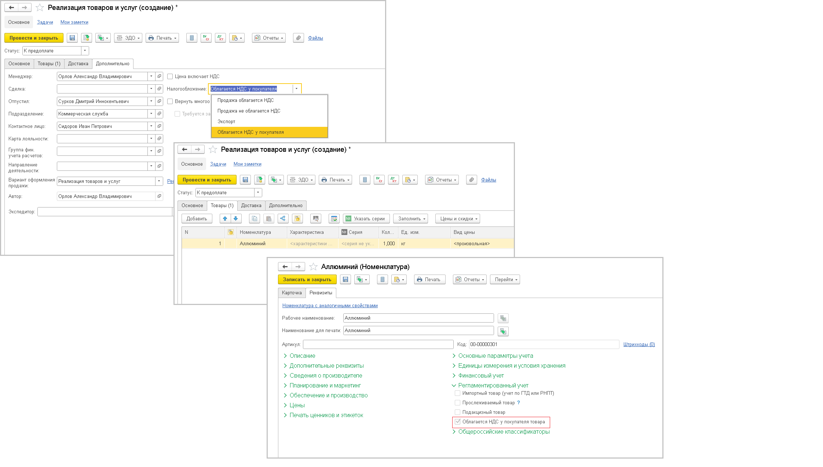823x467 pixels.
Task: Click the Dr/Cr movements icon in the middle Реализация window
Action: click(379, 180)
